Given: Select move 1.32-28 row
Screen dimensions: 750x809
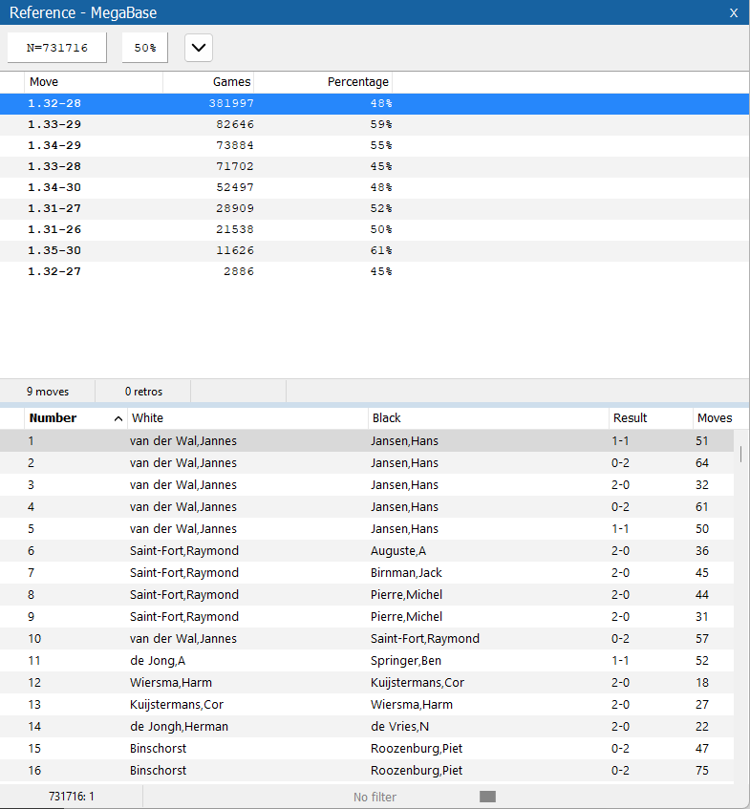Looking at the screenshot, I should click(375, 103).
